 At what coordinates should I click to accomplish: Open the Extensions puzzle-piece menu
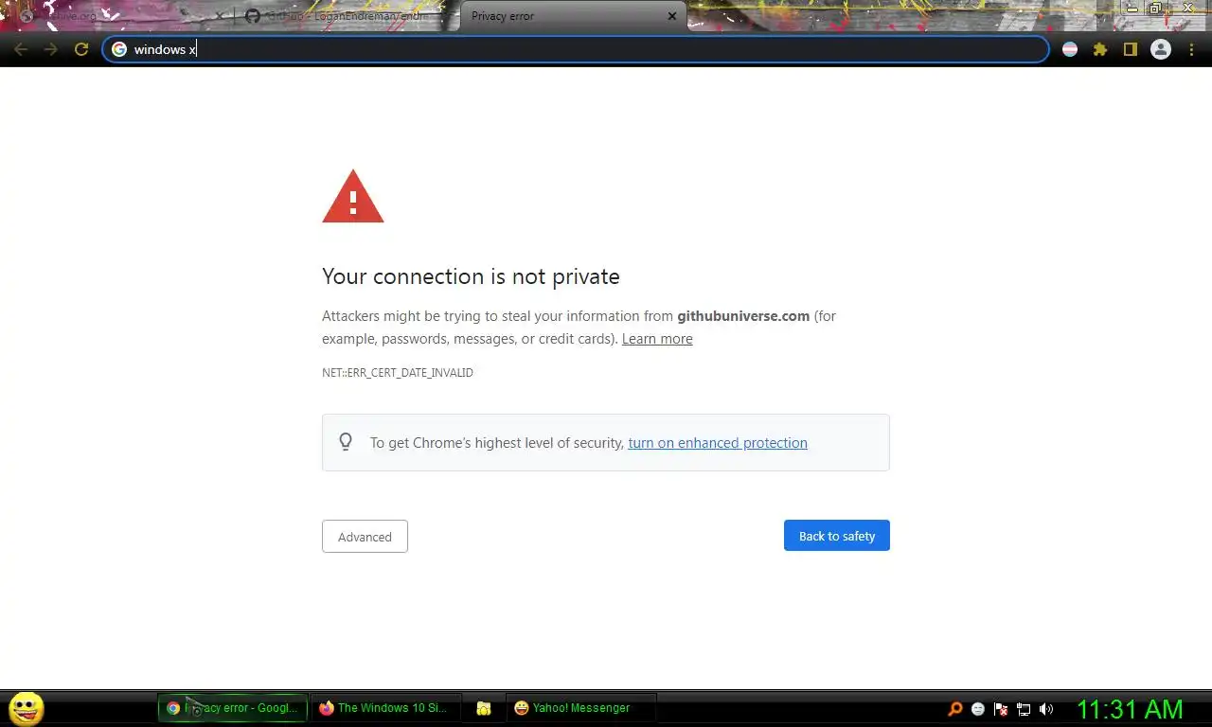pyautogui.click(x=1100, y=49)
